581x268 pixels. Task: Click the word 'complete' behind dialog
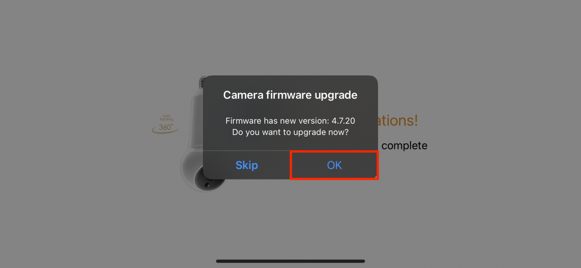tap(404, 146)
